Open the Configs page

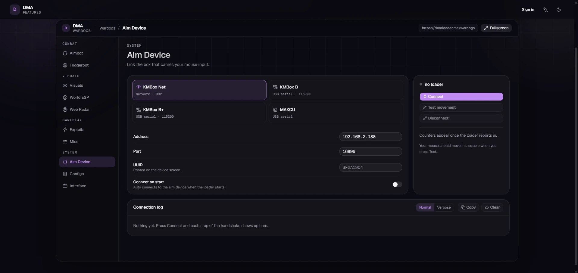(87, 174)
